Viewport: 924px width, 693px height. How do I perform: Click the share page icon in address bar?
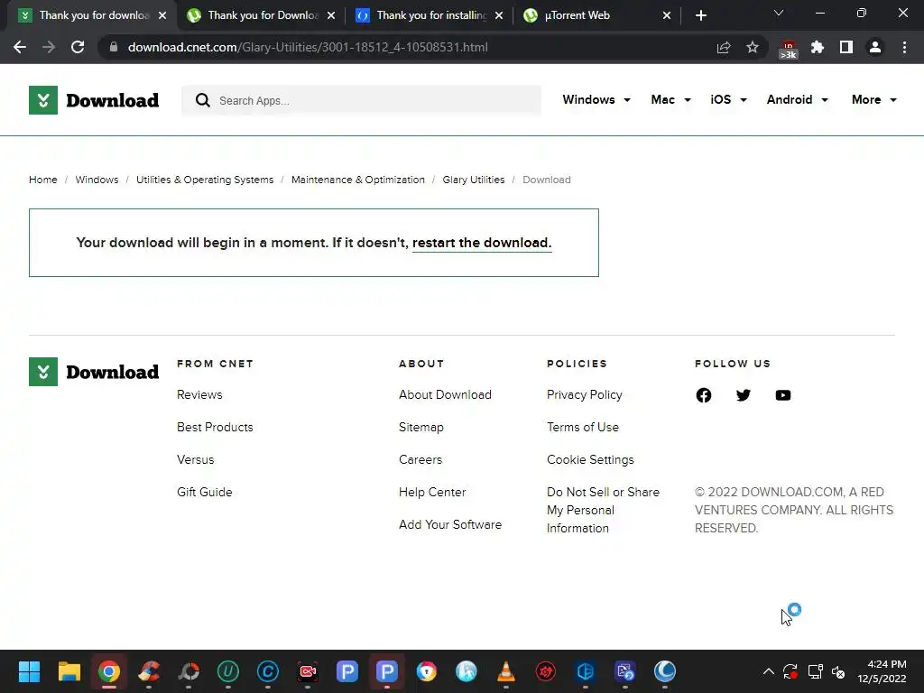click(724, 47)
